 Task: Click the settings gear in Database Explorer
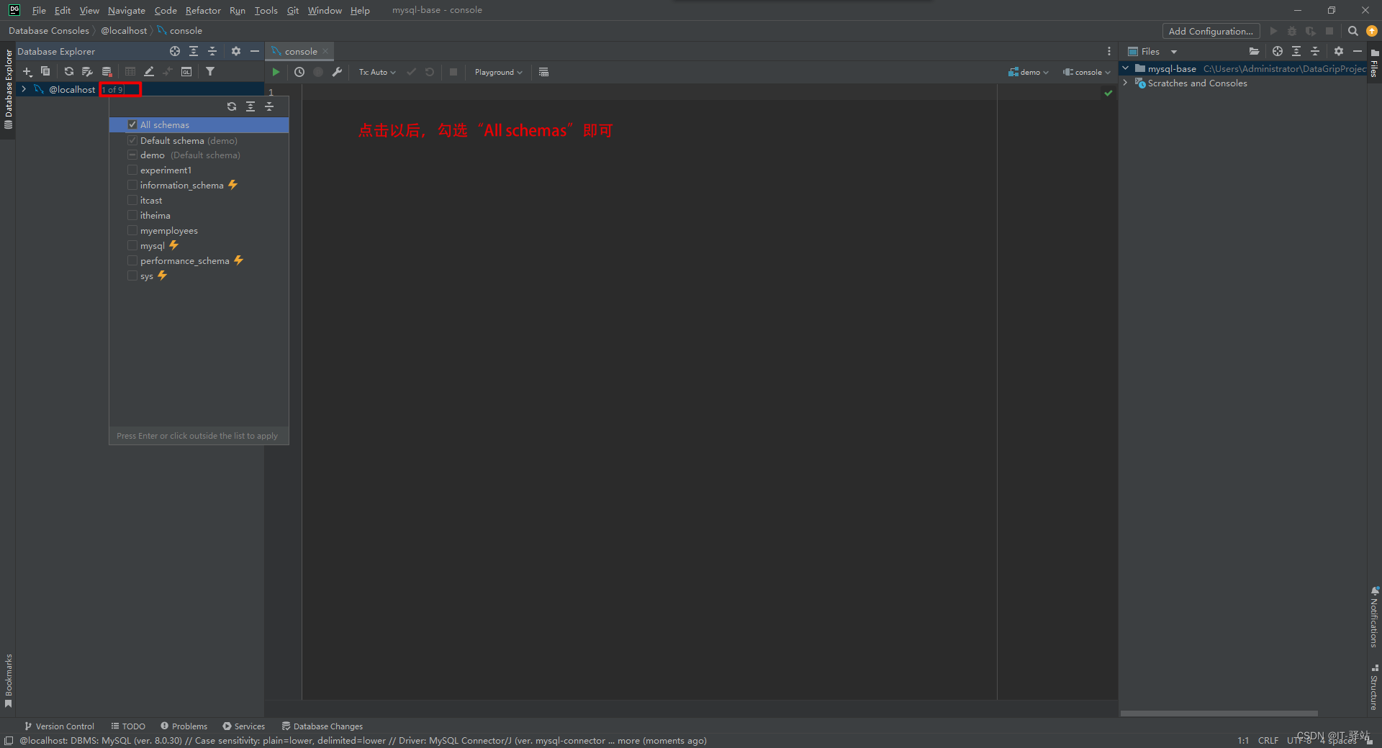(x=236, y=51)
